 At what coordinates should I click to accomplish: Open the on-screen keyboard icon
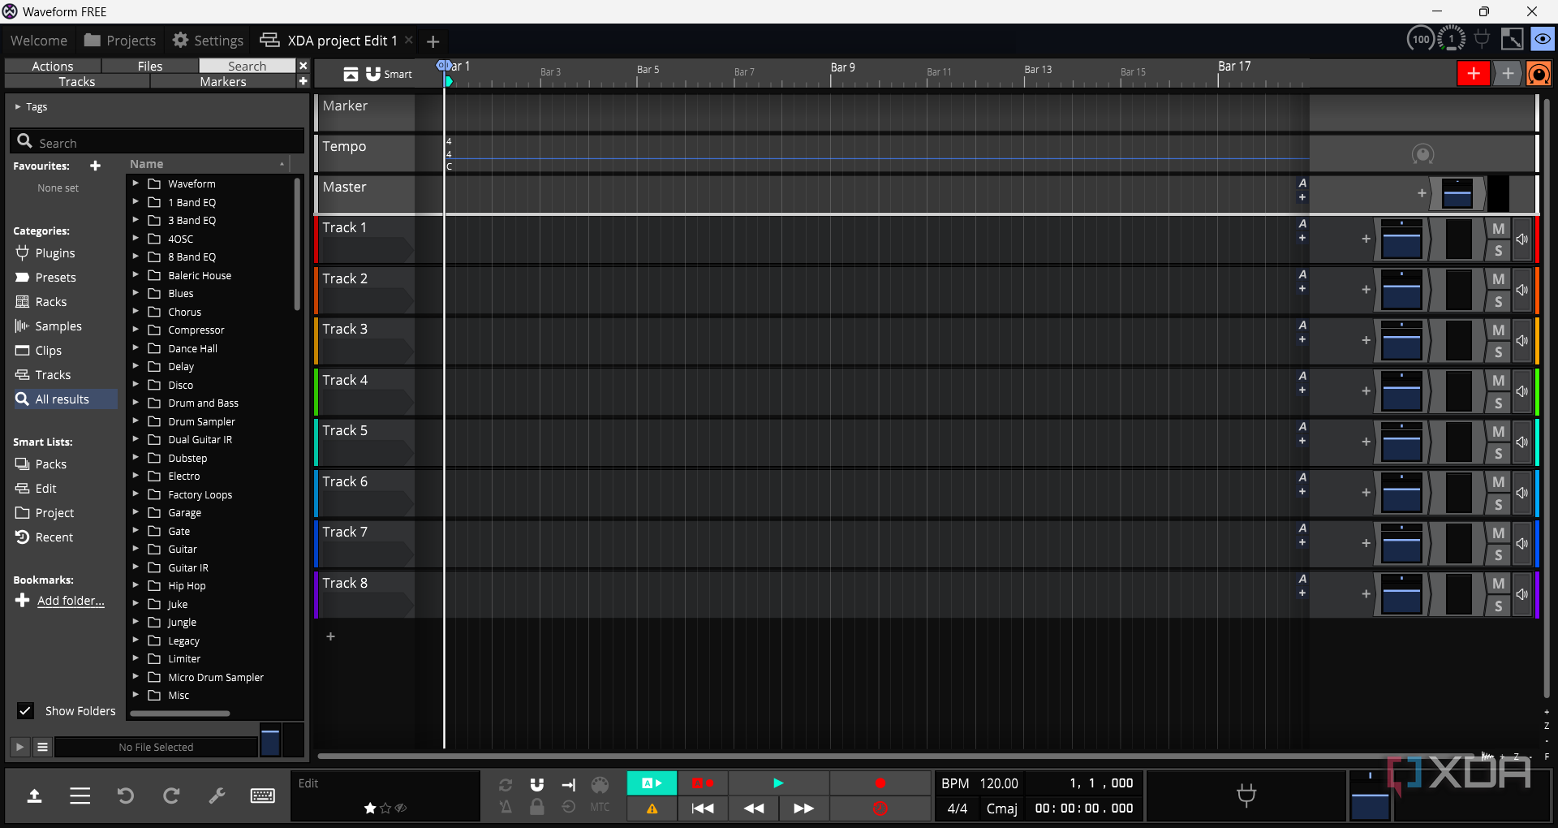pyautogui.click(x=262, y=796)
